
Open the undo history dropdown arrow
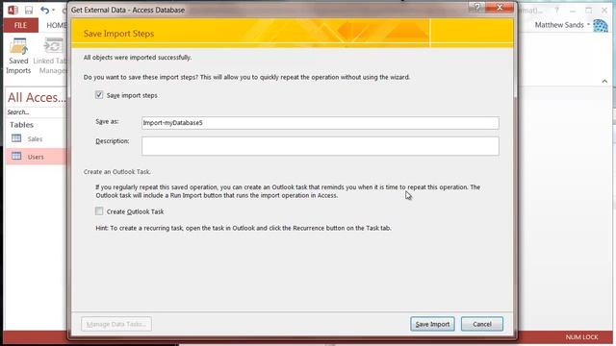[x=54, y=11]
